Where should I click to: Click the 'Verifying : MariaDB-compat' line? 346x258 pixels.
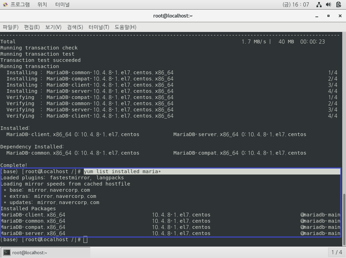pos(90,97)
